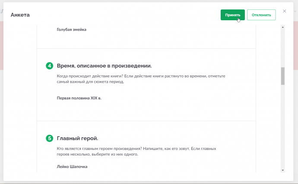Select the Главный герой heading

click(78, 138)
